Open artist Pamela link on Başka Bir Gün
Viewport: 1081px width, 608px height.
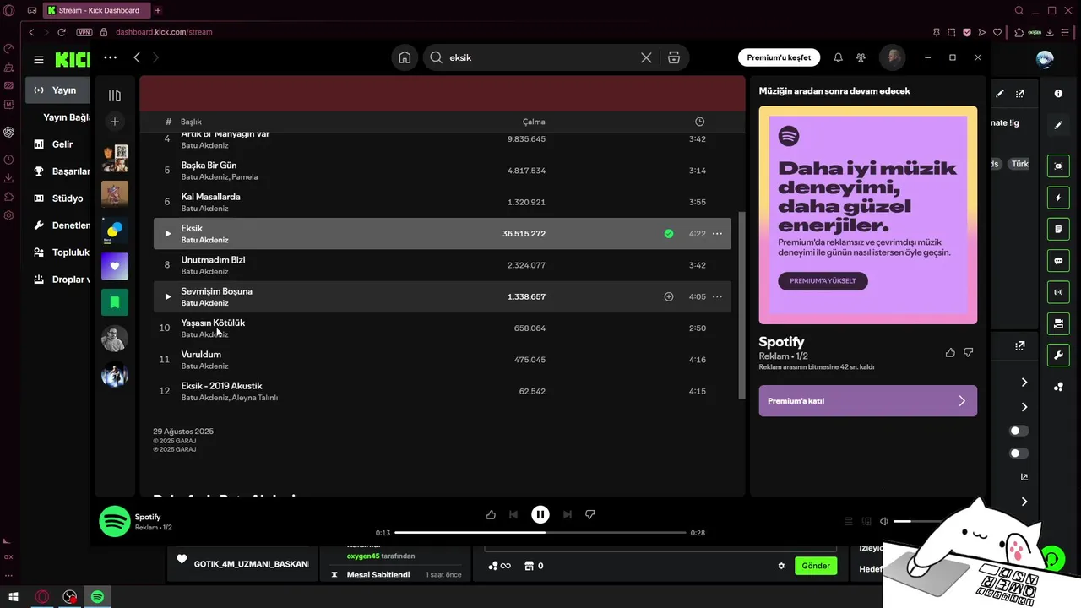[245, 177]
